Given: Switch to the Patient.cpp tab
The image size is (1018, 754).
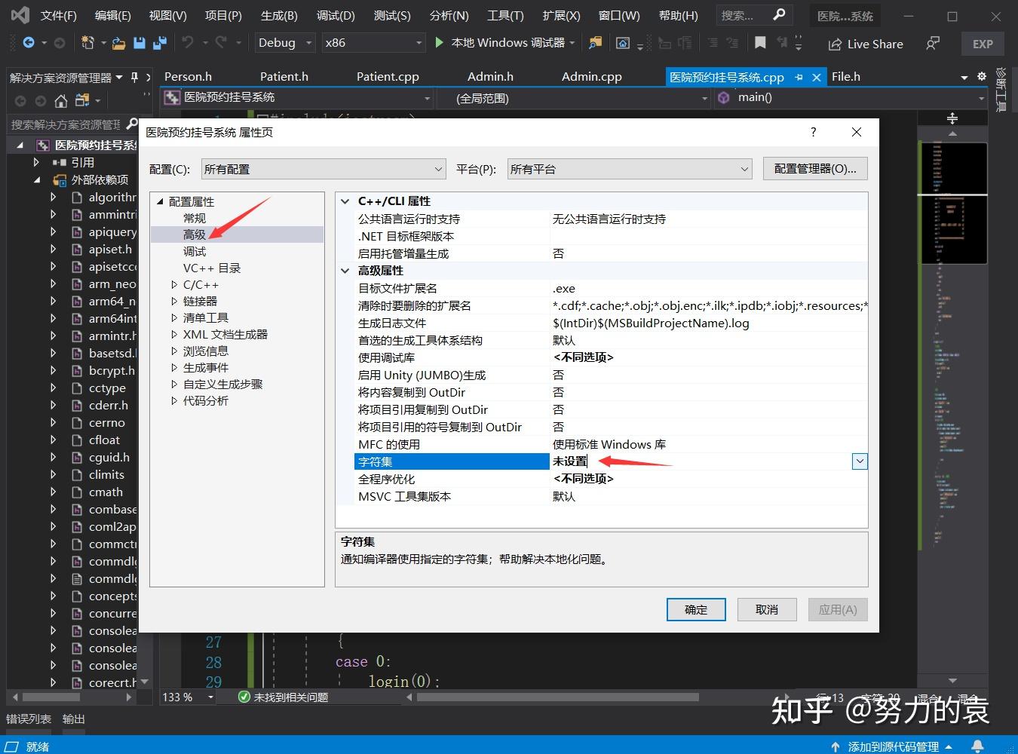Looking at the screenshot, I should [388, 77].
